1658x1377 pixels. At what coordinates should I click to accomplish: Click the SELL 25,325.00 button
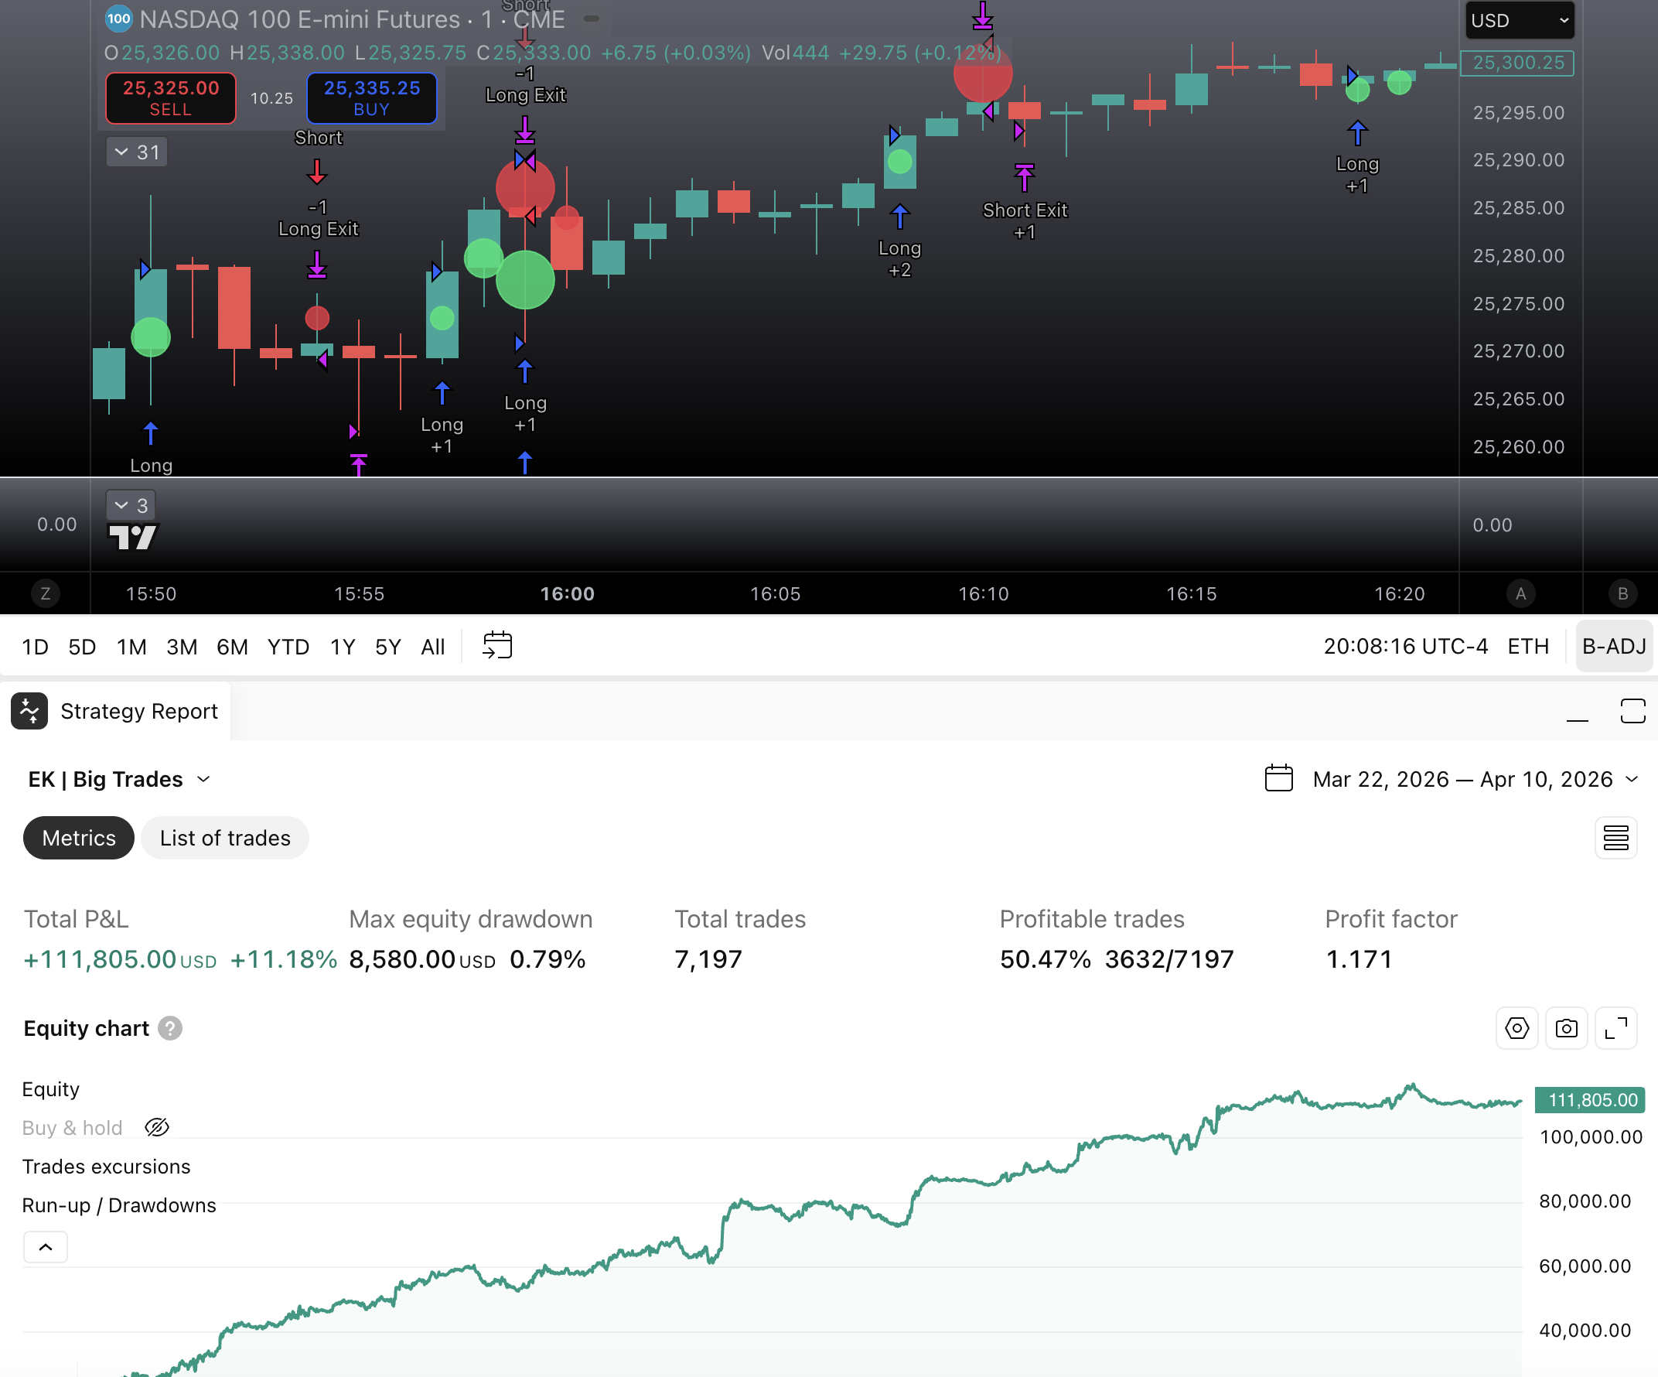[x=171, y=98]
